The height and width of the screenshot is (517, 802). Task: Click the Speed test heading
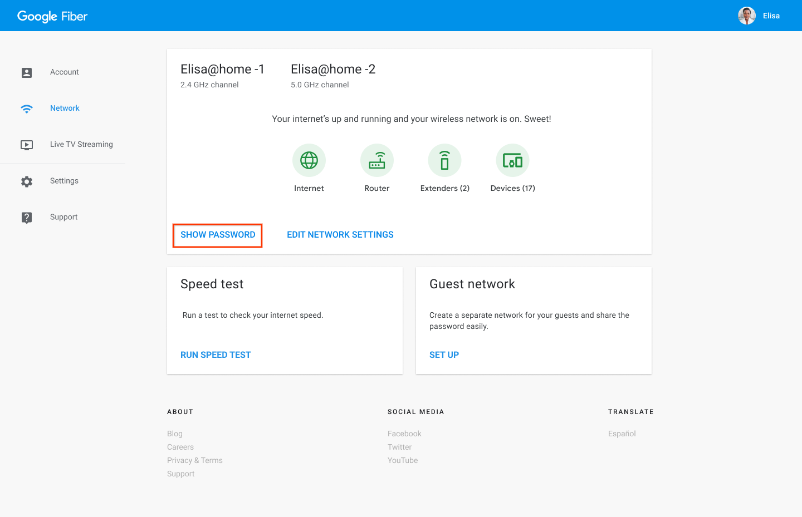click(x=212, y=284)
